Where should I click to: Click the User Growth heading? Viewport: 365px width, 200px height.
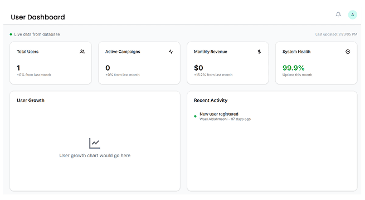point(31,101)
